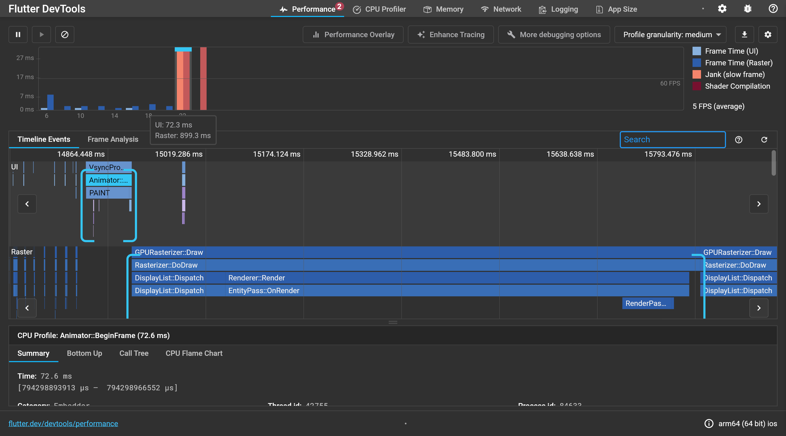This screenshot has width=786, height=436.
Task: Refresh the timeline events
Action: (x=764, y=139)
